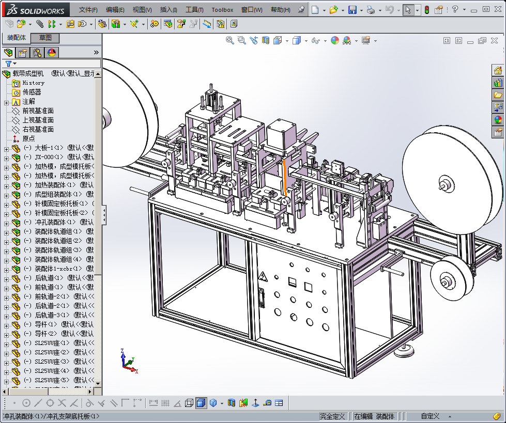Expand the 大板-1<1> component node
506x423 pixels.
(x=6, y=148)
